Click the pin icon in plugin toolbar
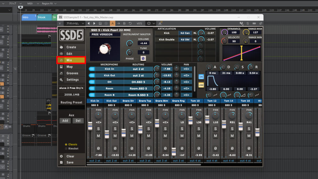Viewport: 318px width, 179px height. pos(260,23)
